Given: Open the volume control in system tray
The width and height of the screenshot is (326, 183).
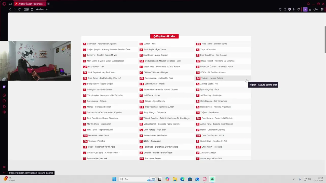Looking at the screenshot, I should click(309, 179).
